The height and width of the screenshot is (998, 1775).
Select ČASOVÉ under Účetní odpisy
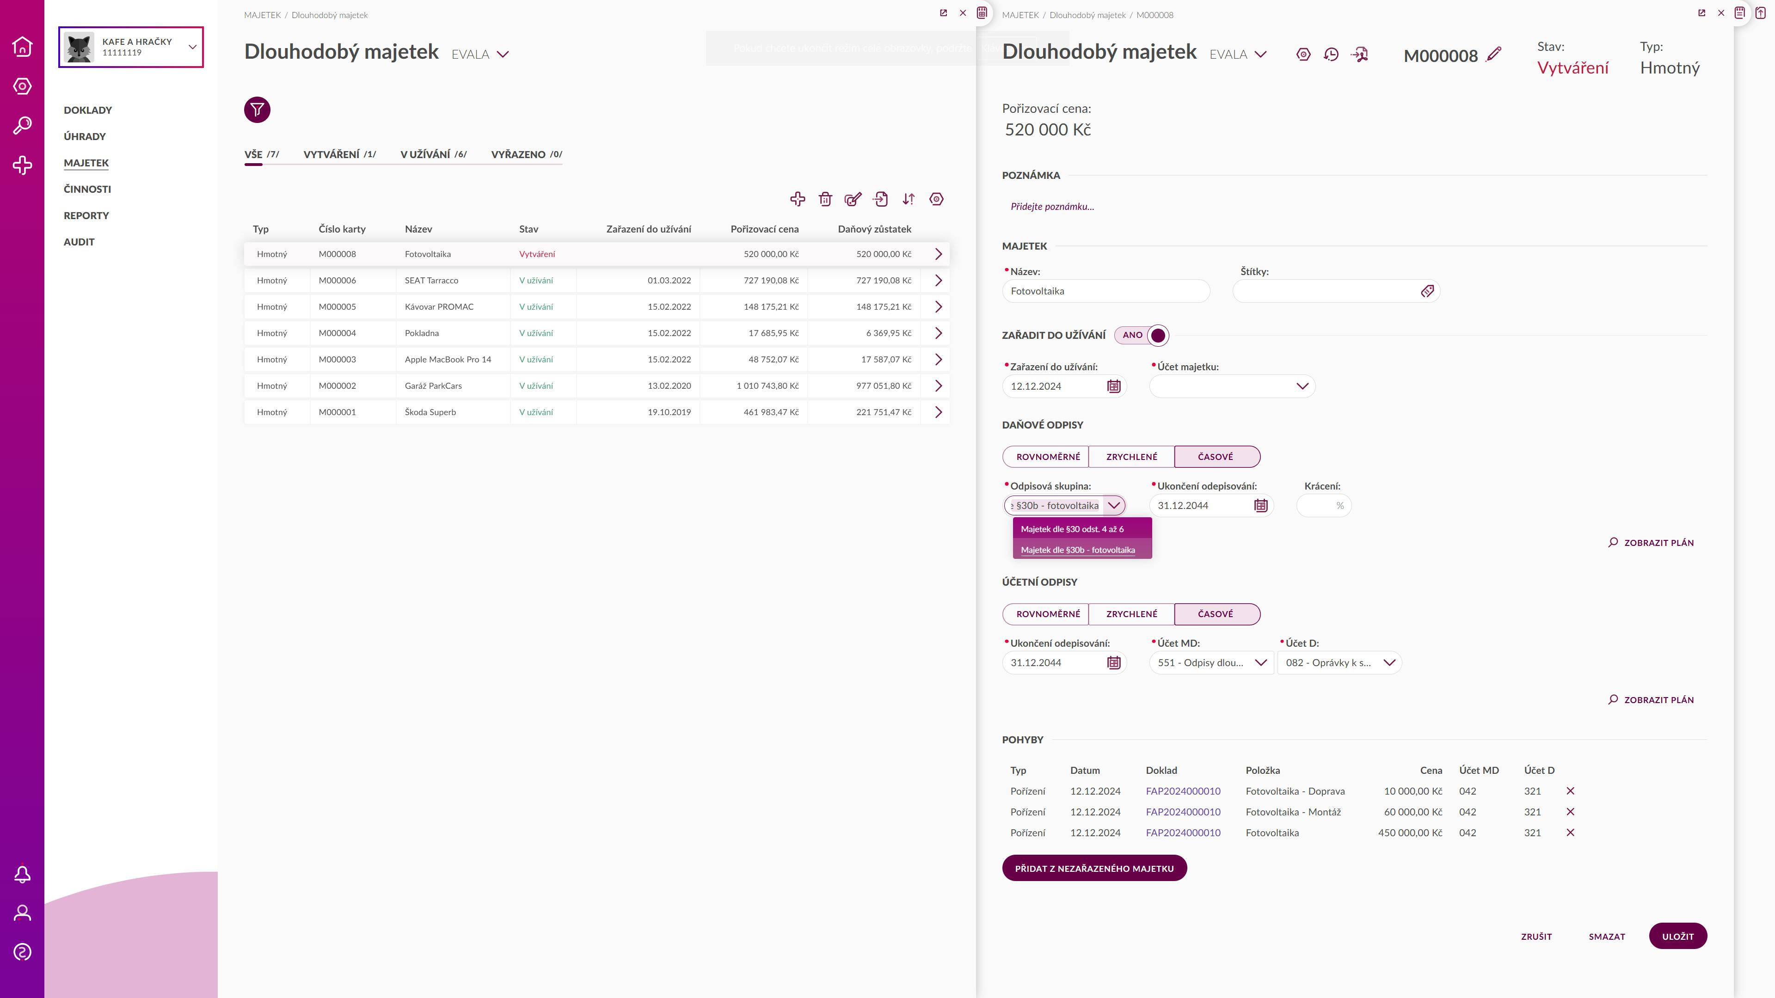pos(1217,614)
